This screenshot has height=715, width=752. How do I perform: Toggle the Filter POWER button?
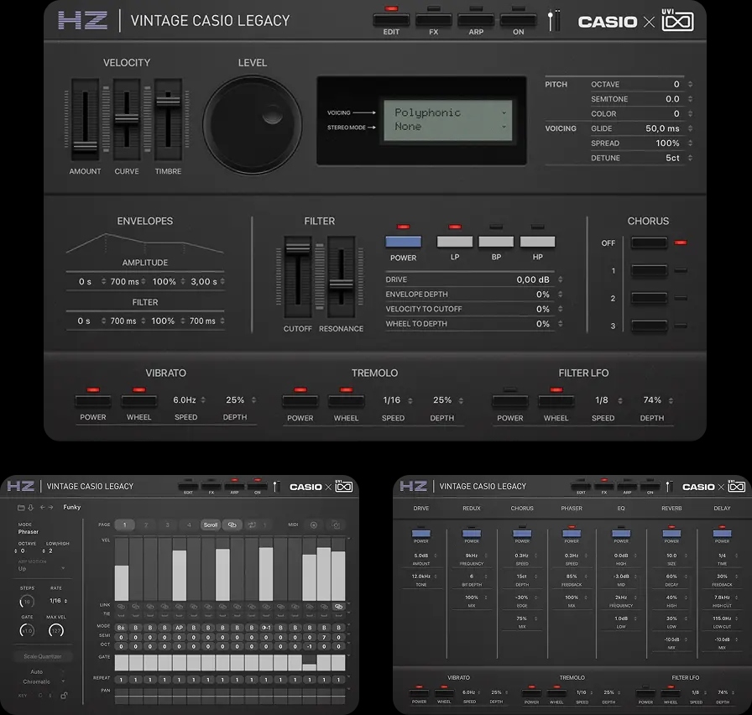[403, 242]
